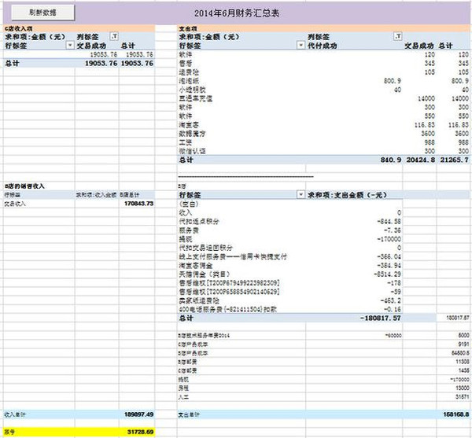Select the 支出总计 label cell

pyautogui.click(x=189, y=414)
